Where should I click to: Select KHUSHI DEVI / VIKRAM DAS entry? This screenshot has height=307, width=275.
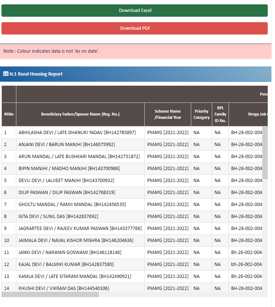(64, 288)
